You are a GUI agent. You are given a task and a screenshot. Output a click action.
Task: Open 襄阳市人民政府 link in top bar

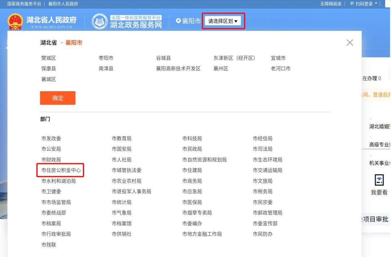point(63,4)
